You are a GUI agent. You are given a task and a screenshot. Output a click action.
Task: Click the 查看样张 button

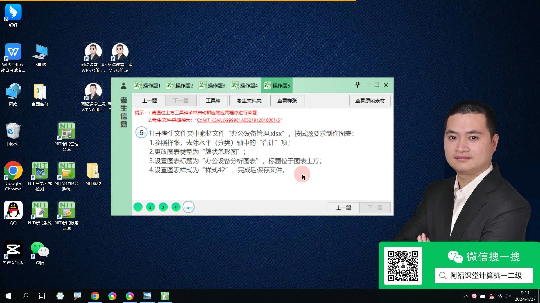click(x=287, y=101)
